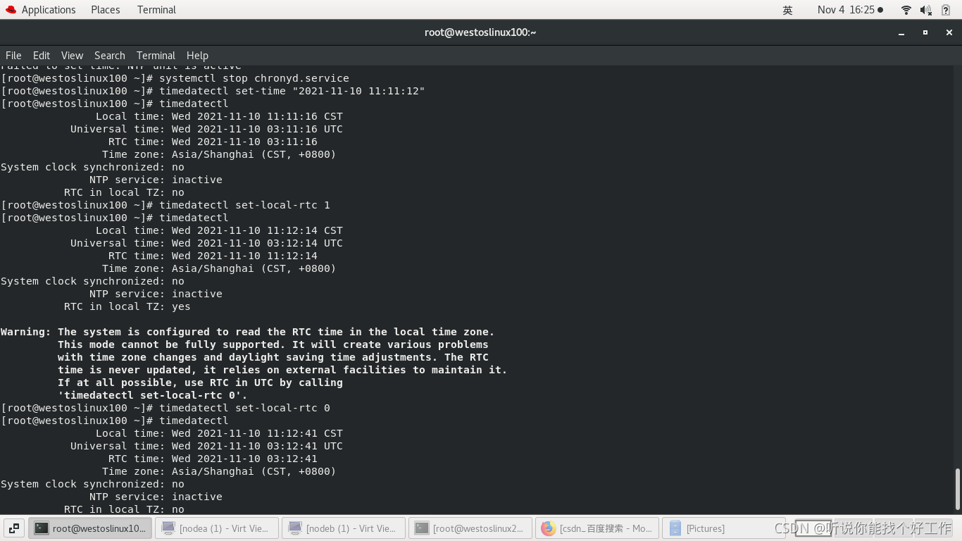Image resolution: width=962 pixels, height=541 pixels.
Task: Click the 'RTC in local TZ: yes' line
Action: tap(127, 306)
